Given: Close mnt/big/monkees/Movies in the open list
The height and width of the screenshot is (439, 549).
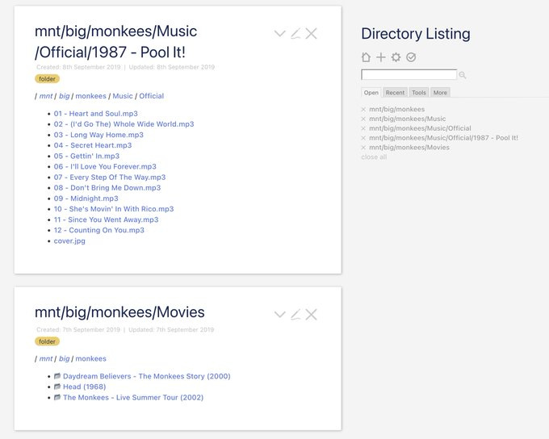Looking at the screenshot, I should click(363, 148).
